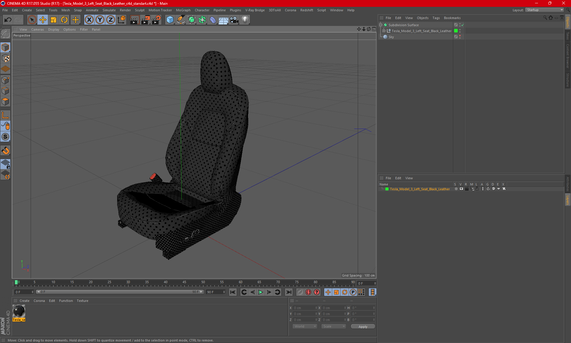
Task: Open the MoGraph Array green icon
Action: click(202, 20)
